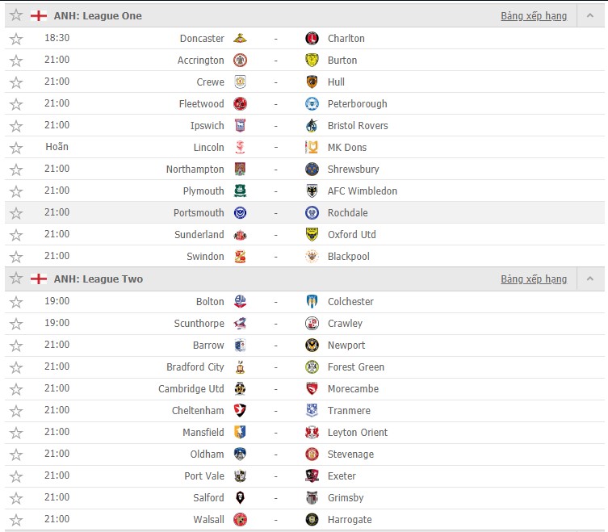Favorite the Sunderland vs Oxford Utd match
The height and width of the screenshot is (532, 608).
pyautogui.click(x=16, y=235)
